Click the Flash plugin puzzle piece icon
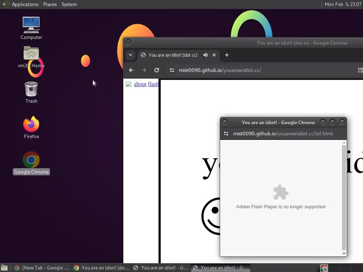The image size is (363, 272). coord(281,192)
